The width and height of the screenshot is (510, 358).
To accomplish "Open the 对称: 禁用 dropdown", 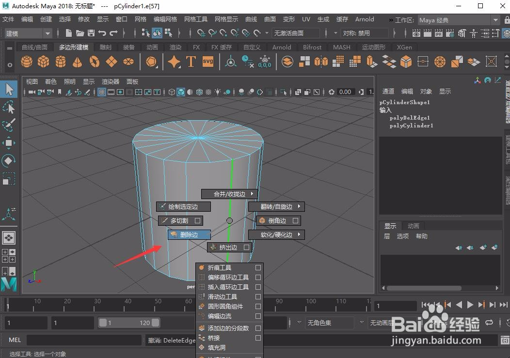I will pos(364,33).
